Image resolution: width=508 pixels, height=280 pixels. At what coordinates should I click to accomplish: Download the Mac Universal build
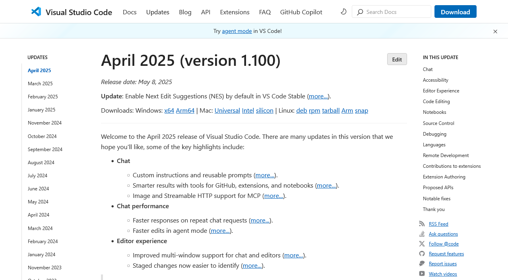coord(227,111)
